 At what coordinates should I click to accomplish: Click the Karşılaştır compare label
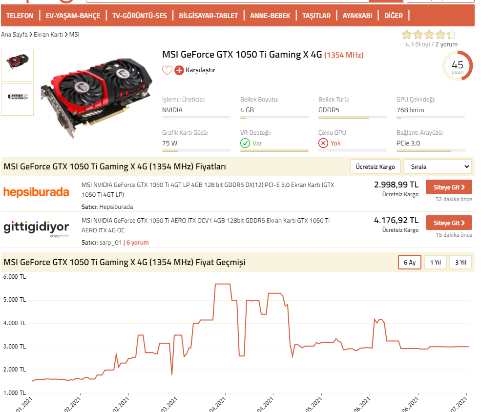200,70
